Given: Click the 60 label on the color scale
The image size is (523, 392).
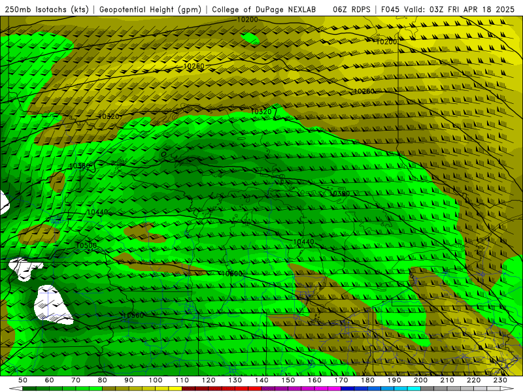Looking at the screenshot, I should tap(49, 380).
